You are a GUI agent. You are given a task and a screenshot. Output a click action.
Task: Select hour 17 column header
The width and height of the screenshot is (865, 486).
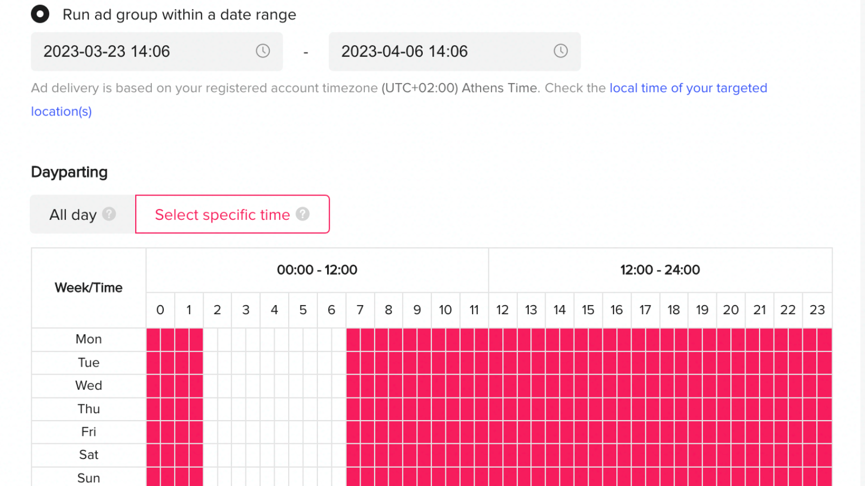[646, 310]
